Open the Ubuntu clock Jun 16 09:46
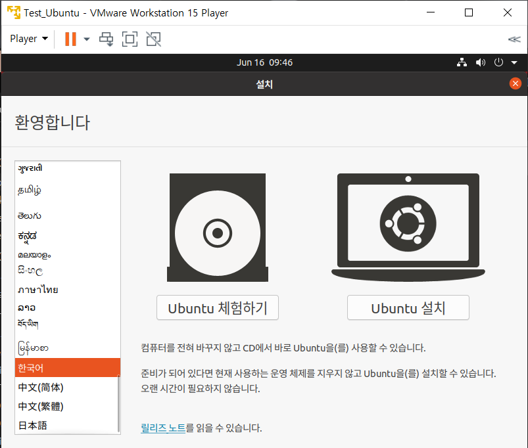Screen dimensions: 528x448 click(x=264, y=62)
